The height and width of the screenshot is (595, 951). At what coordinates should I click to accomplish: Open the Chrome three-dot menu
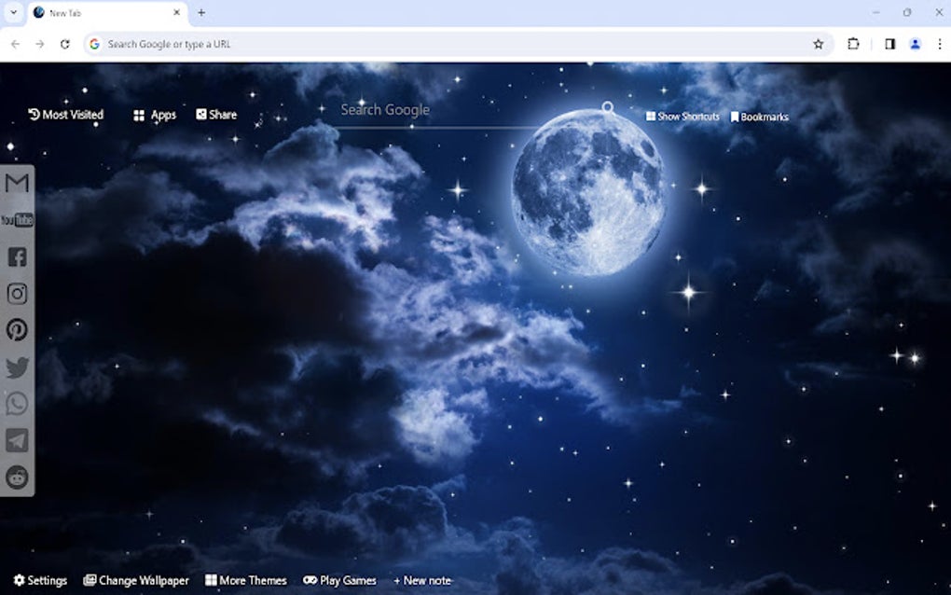coord(940,43)
